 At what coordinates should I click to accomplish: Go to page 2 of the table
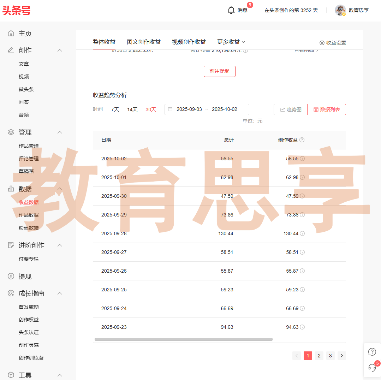pos(319,356)
